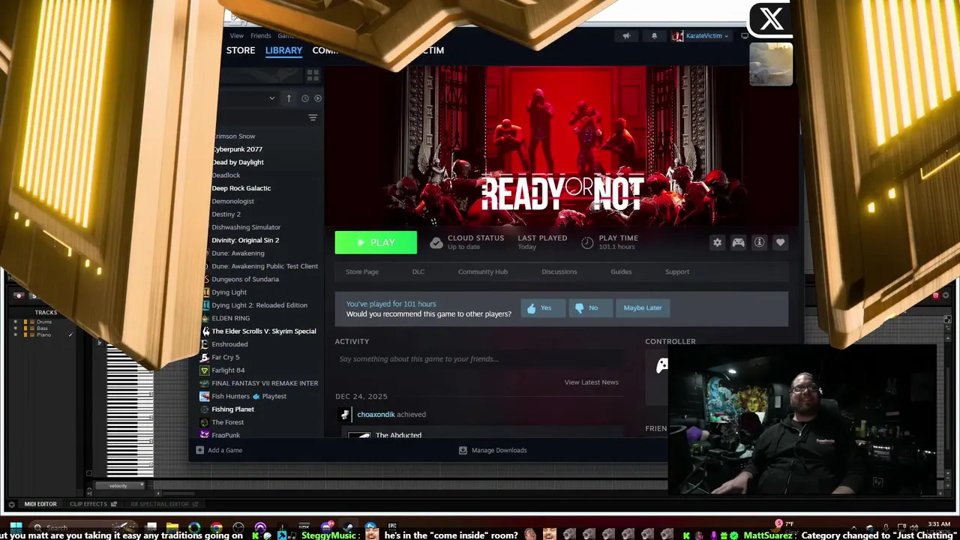Open the library advanced filter icon
Viewport: 960px width, 540px height.
pos(313,118)
